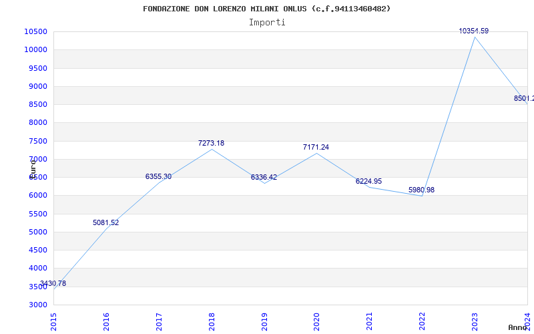Select the 7273.18 data label

tap(211, 143)
